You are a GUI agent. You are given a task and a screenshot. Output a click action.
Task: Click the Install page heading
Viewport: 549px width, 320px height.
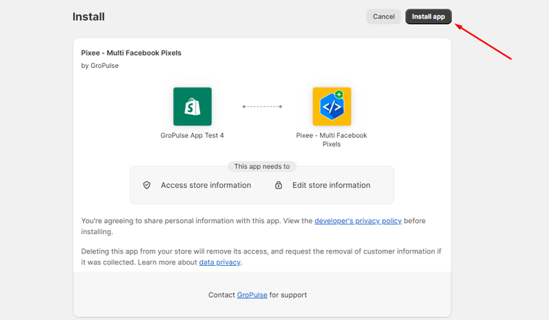coord(89,17)
